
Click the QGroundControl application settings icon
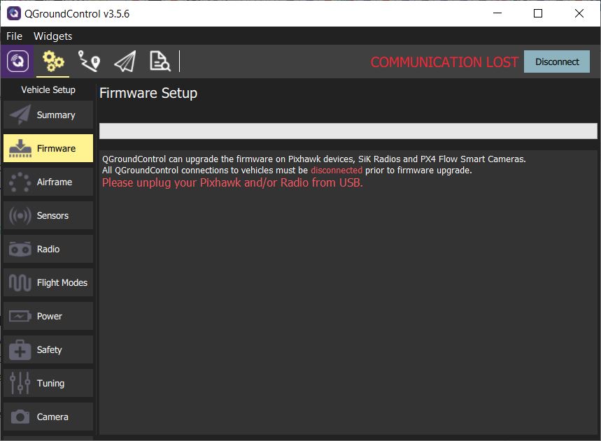17,62
